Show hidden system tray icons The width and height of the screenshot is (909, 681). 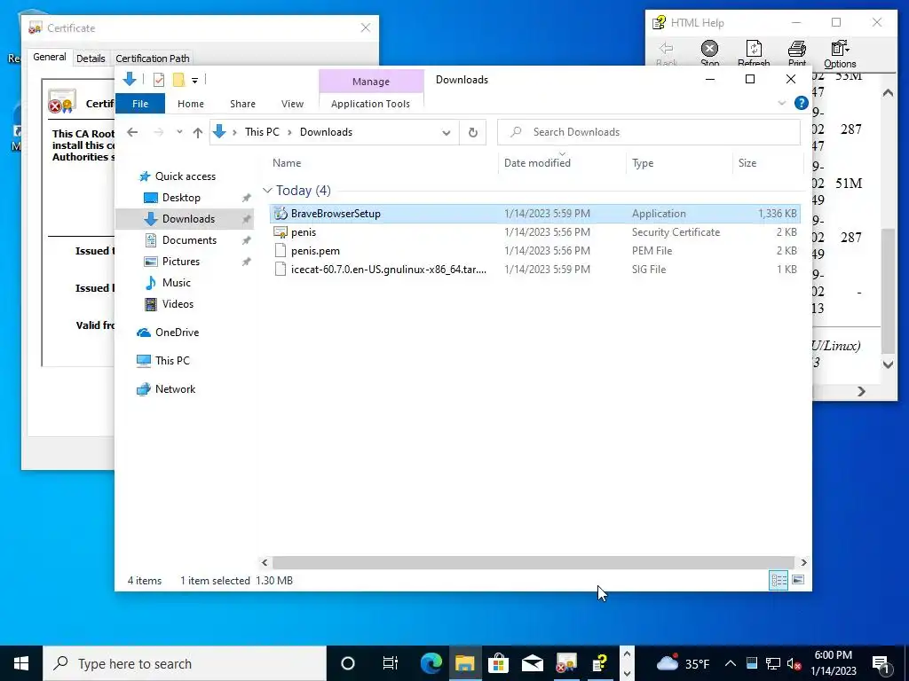coord(731,663)
